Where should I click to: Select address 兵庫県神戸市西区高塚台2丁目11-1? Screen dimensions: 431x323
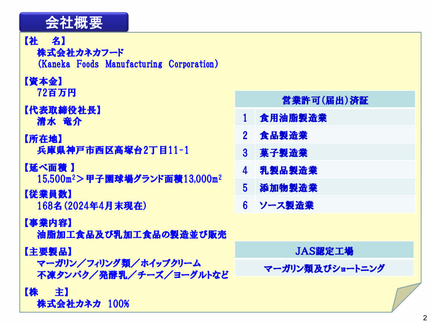pyautogui.click(x=113, y=150)
